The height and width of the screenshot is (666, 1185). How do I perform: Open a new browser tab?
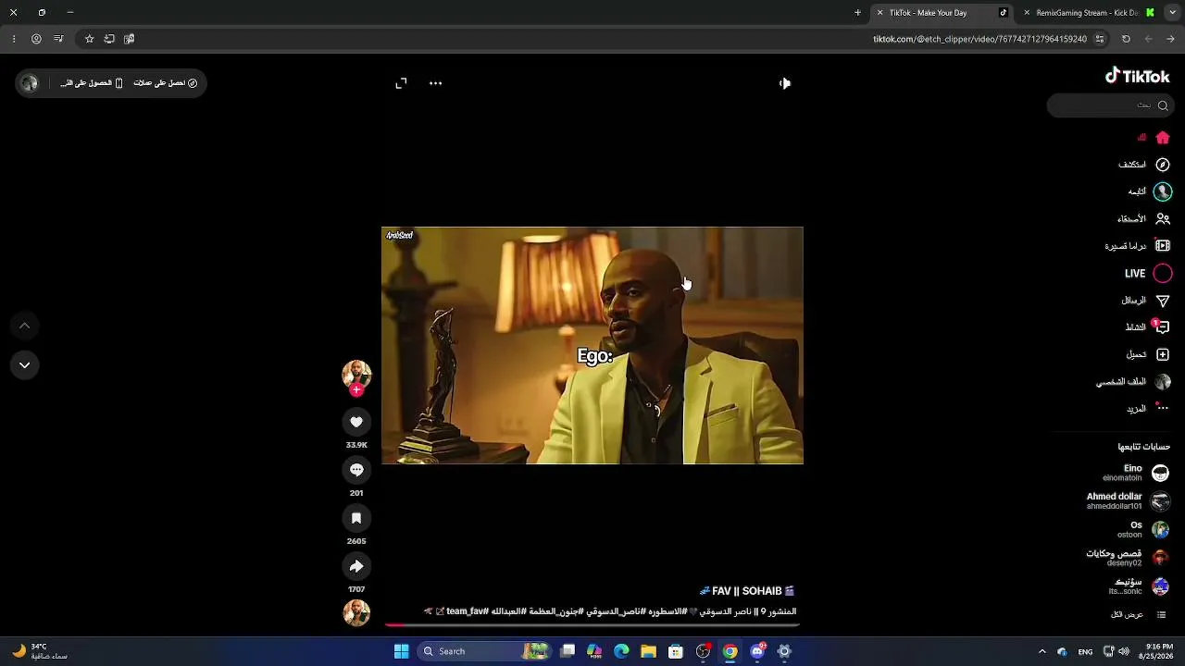point(857,13)
